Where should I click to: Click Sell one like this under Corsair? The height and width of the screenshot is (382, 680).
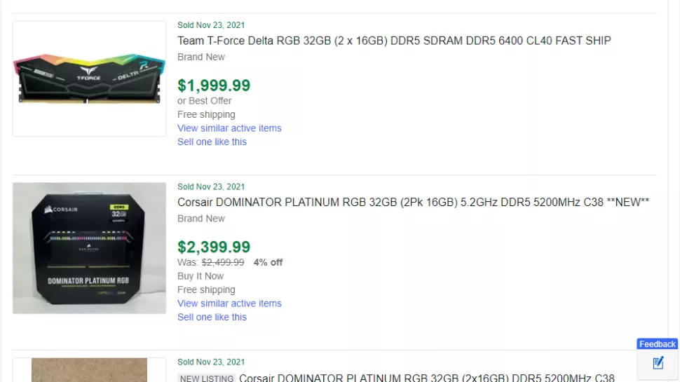click(212, 317)
